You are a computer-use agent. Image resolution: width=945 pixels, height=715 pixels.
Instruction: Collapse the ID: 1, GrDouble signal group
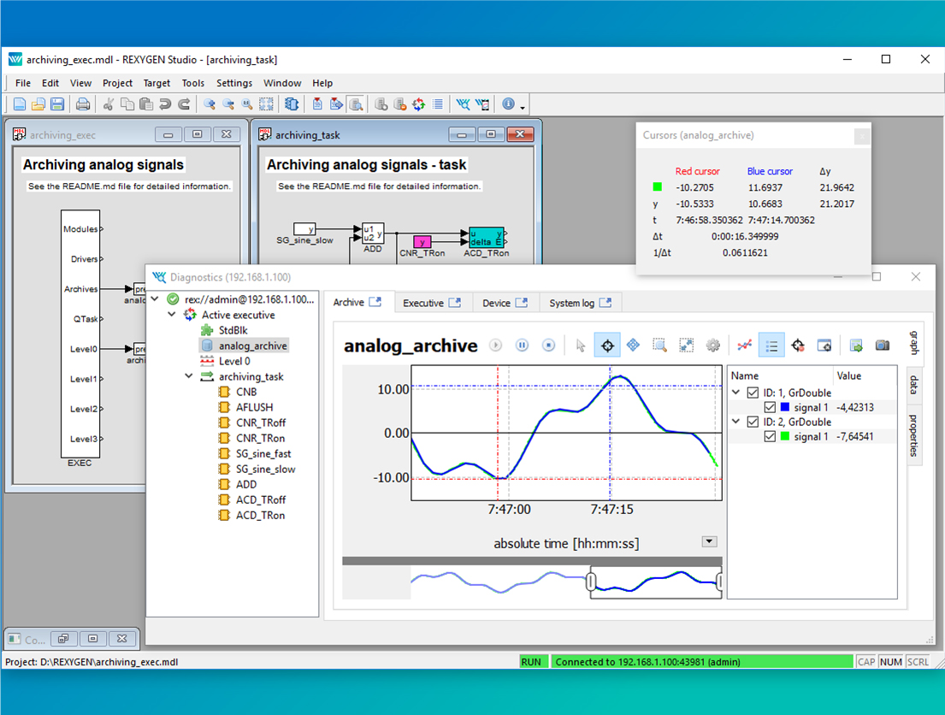click(x=735, y=393)
